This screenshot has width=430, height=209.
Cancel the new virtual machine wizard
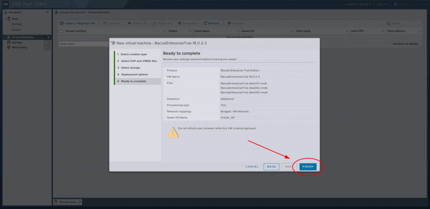pyautogui.click(x=252, y=167)
